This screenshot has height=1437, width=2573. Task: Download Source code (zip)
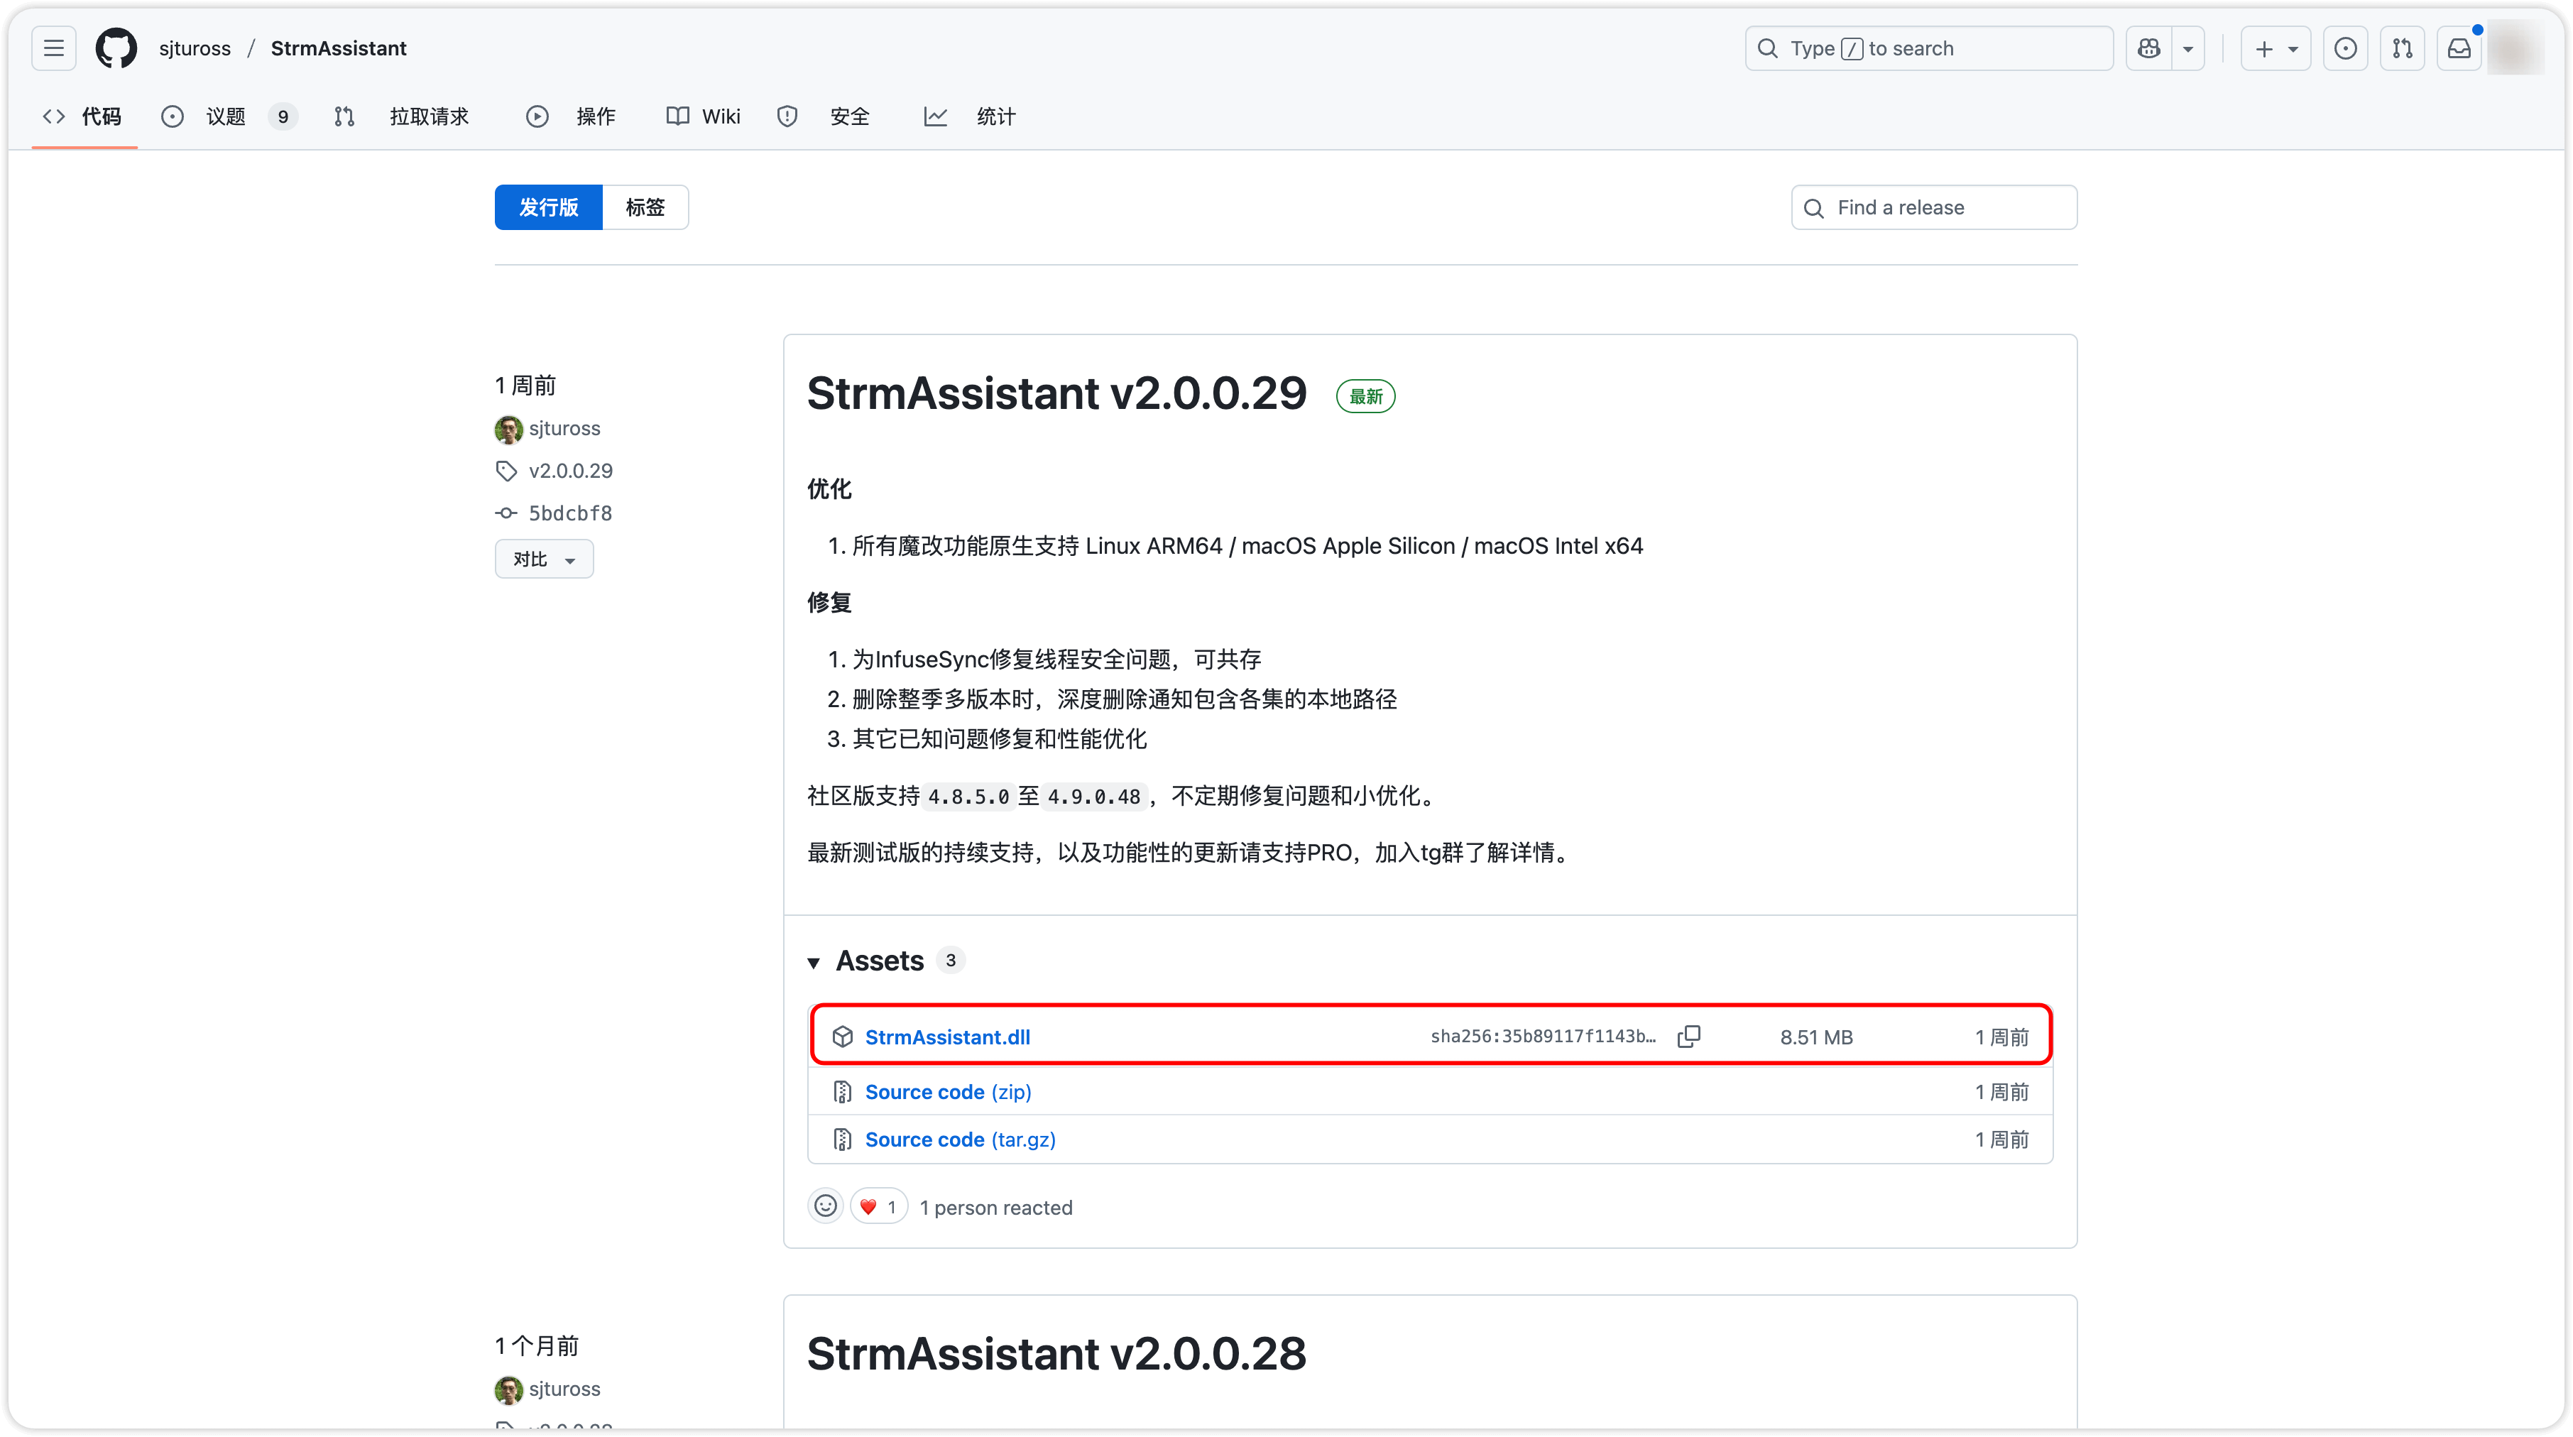tap(947, 1091)
